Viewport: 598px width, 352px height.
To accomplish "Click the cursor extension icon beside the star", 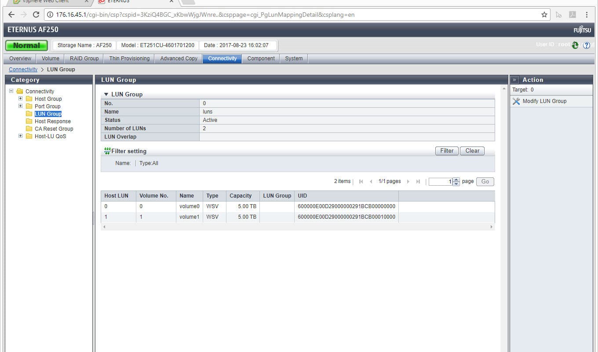I will click(x=559, y=15).
